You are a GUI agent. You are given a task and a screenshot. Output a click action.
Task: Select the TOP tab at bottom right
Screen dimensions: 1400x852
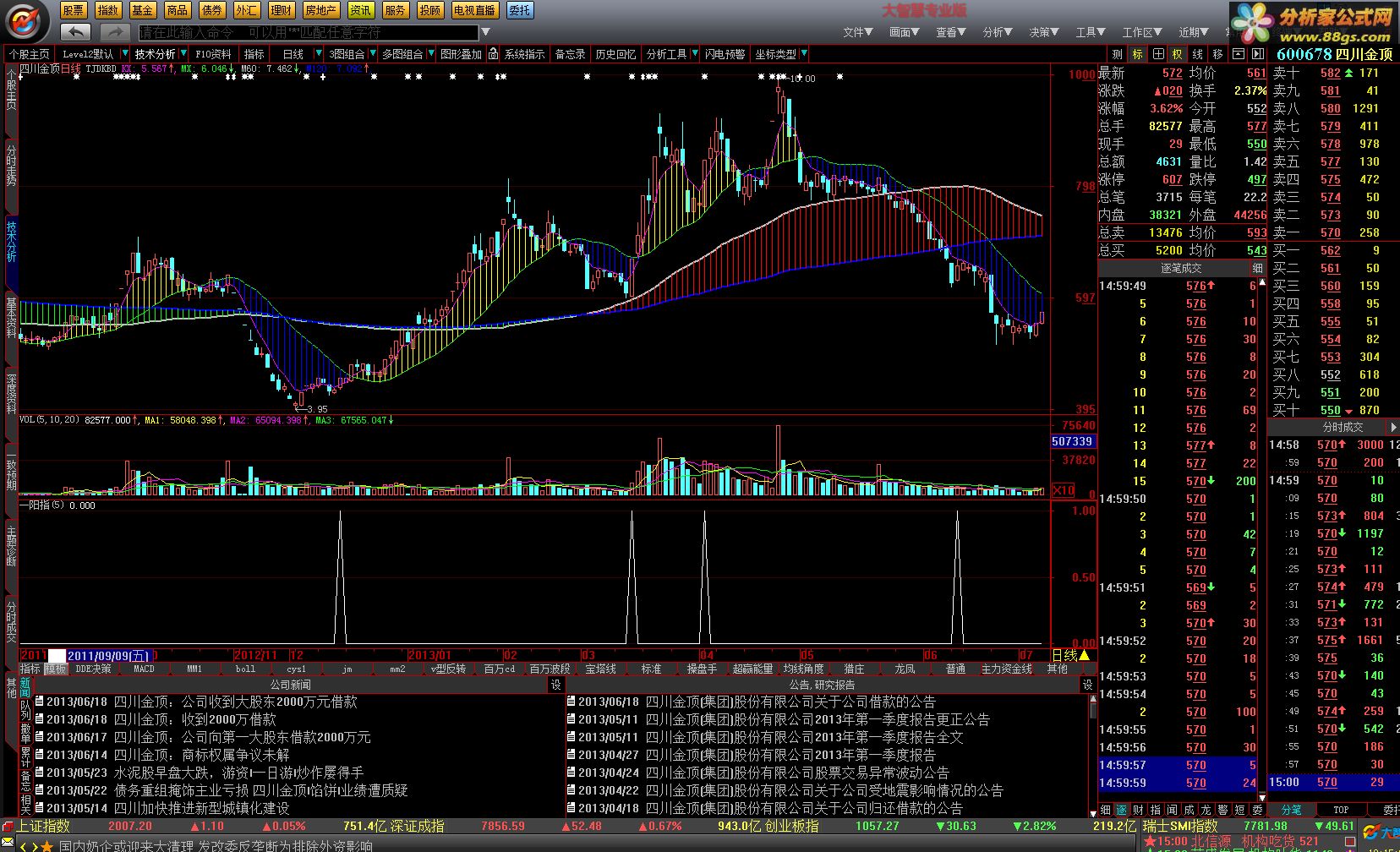tap(1341, 809)
